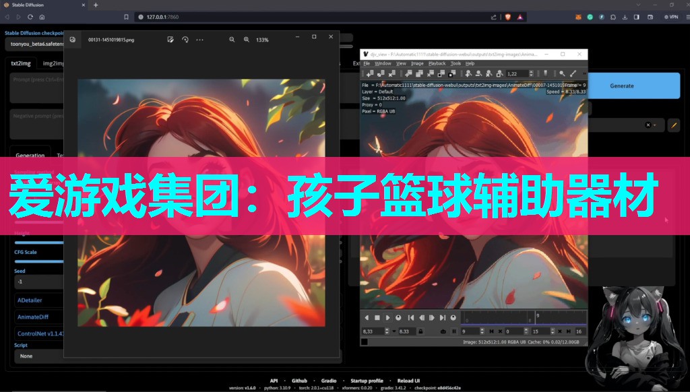The height and width of the screenshot is (392, 690).
Task: Click djv_view fit view magnifier icon
Action: pyautogui.click(x=499, y=73)
